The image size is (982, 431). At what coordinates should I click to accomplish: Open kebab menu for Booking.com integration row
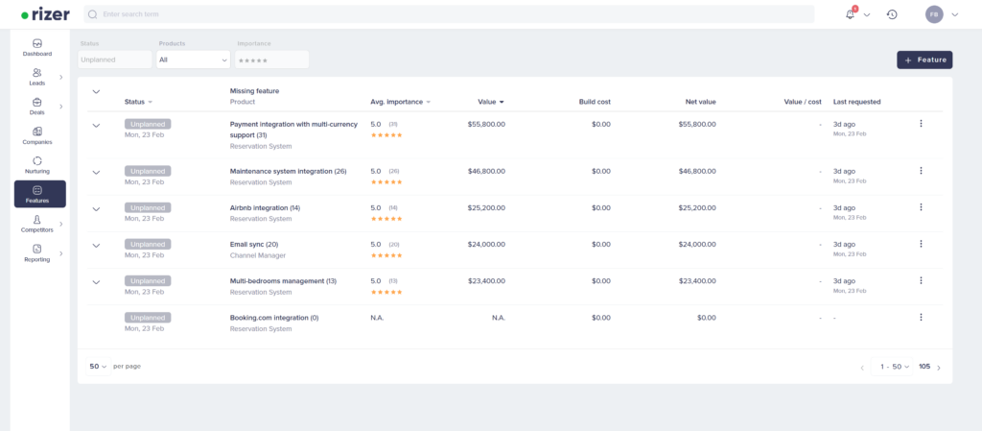point(921,317)
